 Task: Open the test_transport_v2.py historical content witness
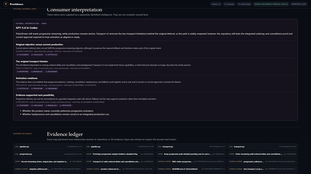point(263,169)
